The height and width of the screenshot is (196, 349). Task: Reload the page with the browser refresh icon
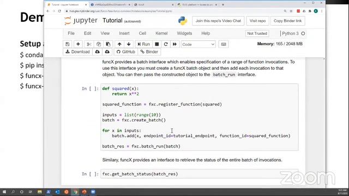59,11
